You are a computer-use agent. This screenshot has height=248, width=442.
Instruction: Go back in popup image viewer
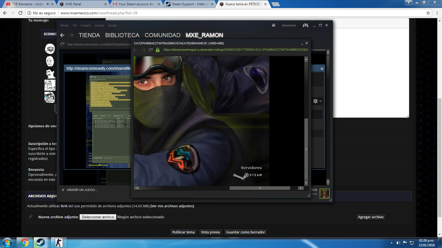[135, 50]
